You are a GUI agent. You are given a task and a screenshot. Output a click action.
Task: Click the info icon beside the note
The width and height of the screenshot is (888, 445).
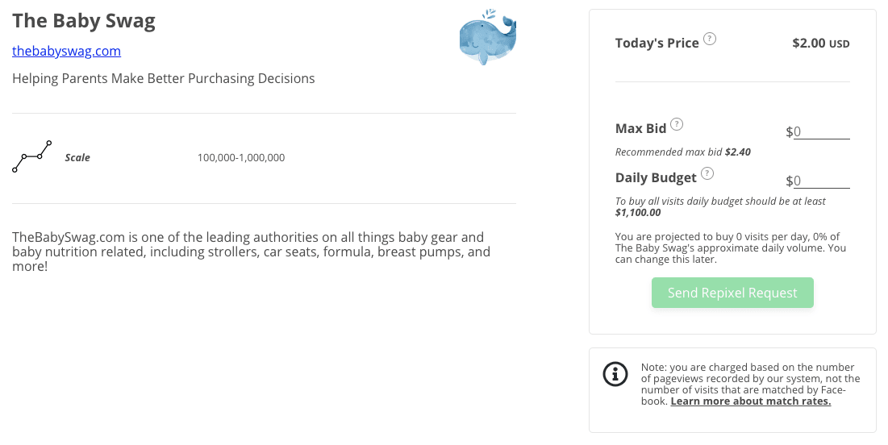tap(615, 373)
